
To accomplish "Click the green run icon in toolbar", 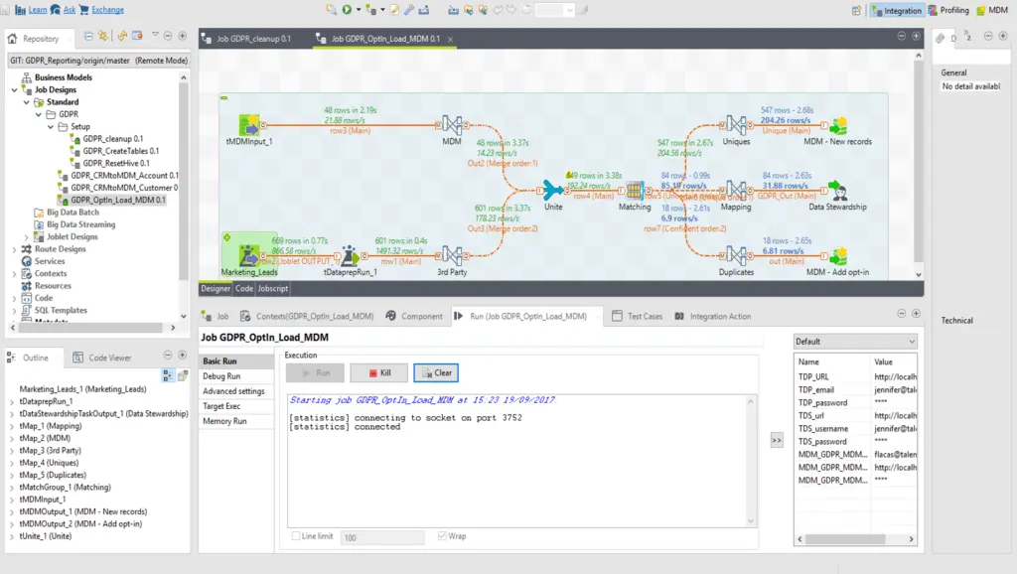I will click(347, 10).
